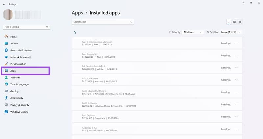Image resolution: width=263 pixels, height=139 pixels.
Task: Open more options for AMD Software
Action: click(236, 104)
